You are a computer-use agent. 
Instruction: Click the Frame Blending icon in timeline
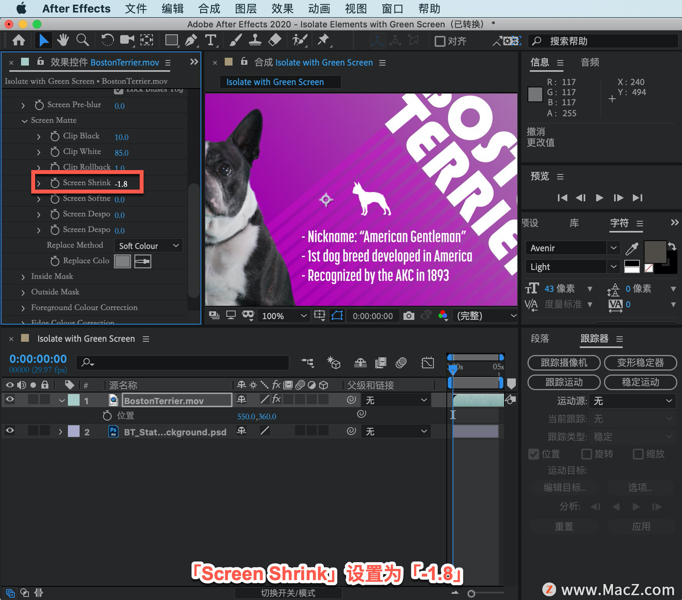tap(381, 363)
